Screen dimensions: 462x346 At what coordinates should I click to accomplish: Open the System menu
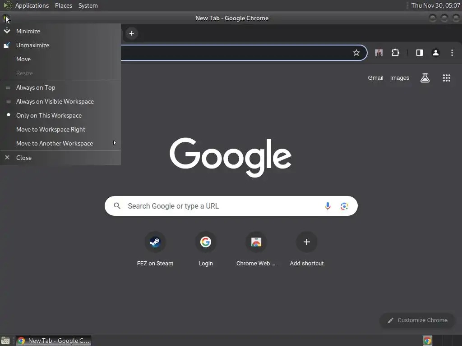(88, 5)
